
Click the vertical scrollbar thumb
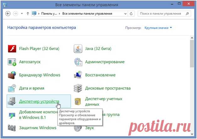[192, 54]
